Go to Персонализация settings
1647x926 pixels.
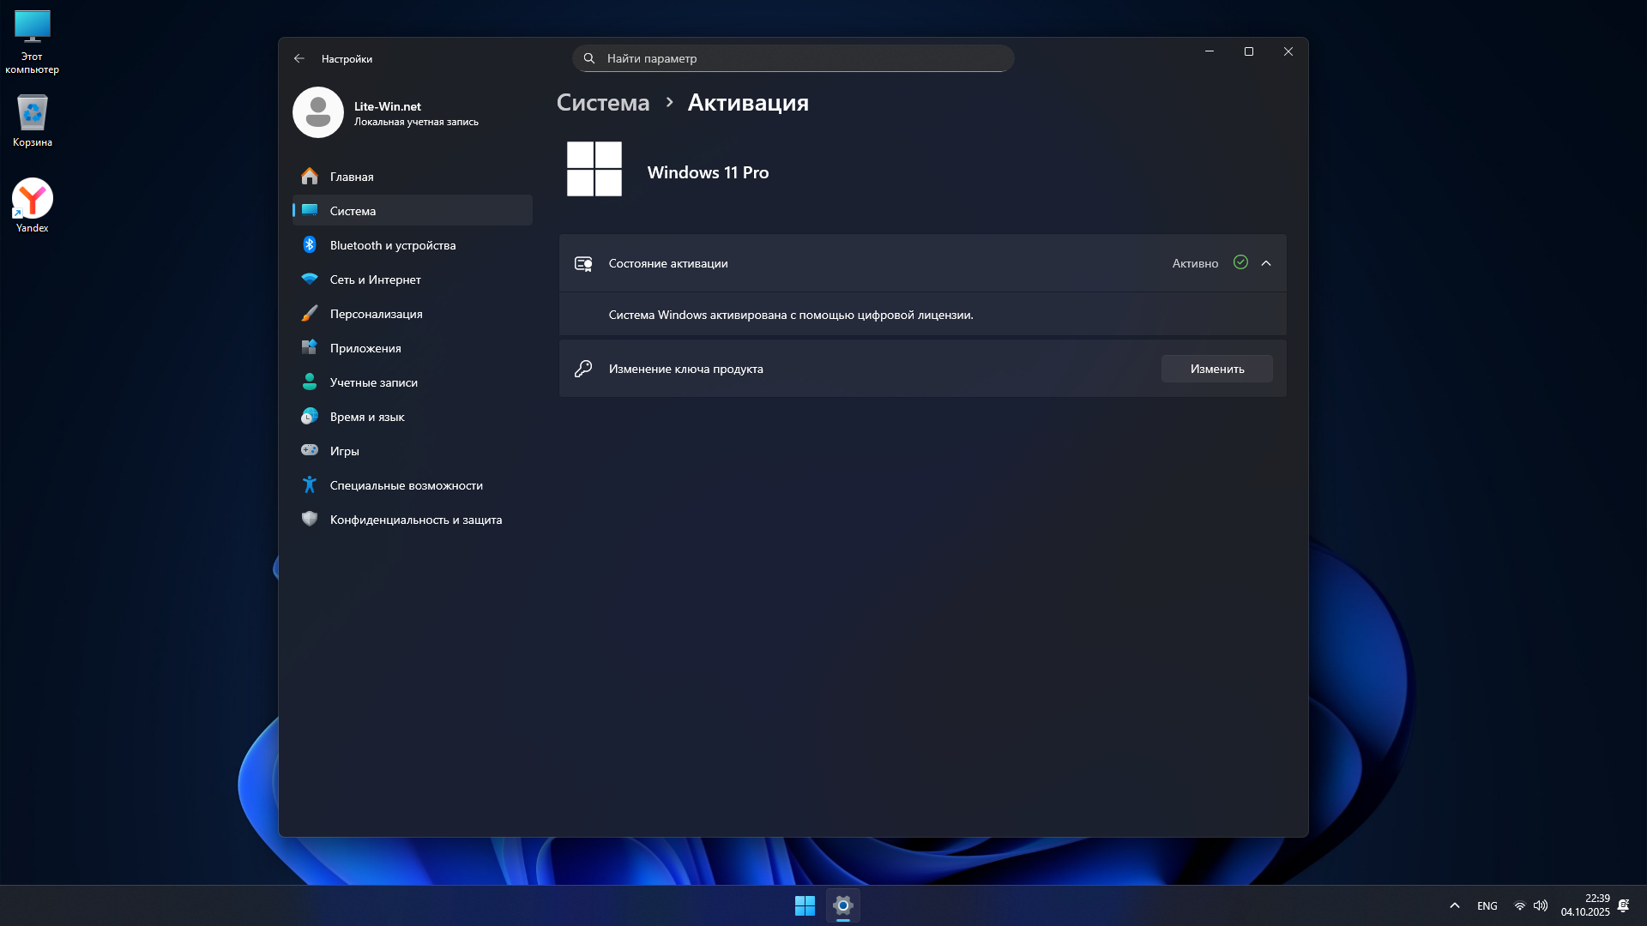pyautogui.click(x=376, y=314)
